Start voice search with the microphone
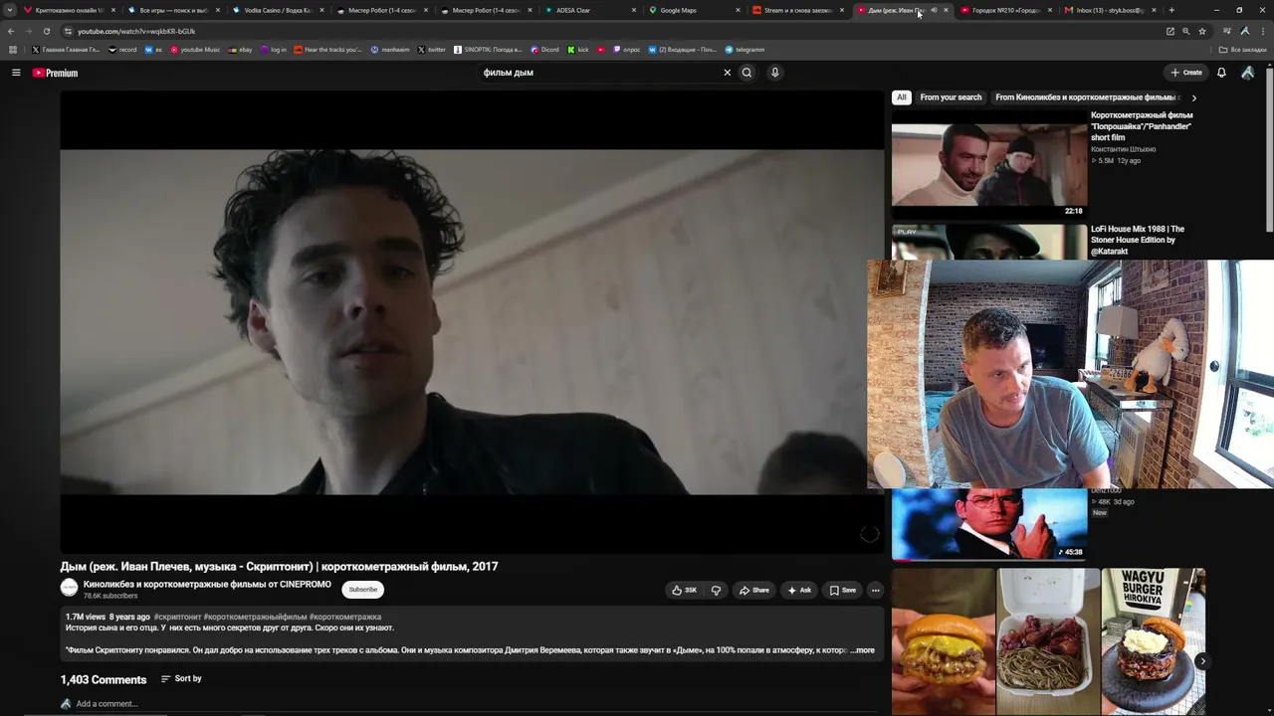The height and width of the screenshot is (716, 1274). point(774,73)
